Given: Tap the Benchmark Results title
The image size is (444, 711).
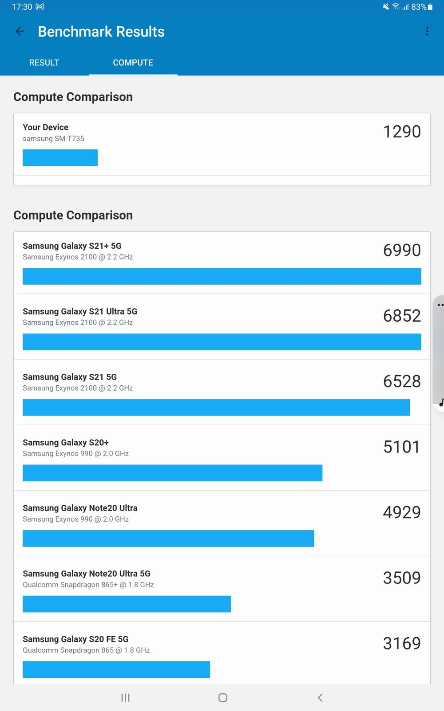Looking at the screenshot, I should pos(101,32).
